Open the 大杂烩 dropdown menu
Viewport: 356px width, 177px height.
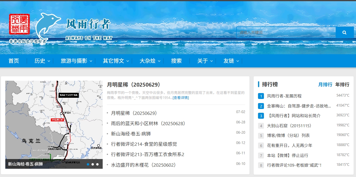pyautogui.click(x=150, y=61)
